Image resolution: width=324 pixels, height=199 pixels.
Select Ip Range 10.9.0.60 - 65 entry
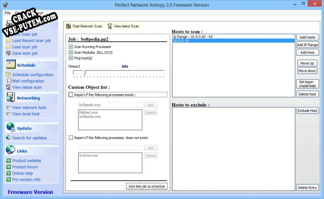pyautogui.click(x=234, y=37)
